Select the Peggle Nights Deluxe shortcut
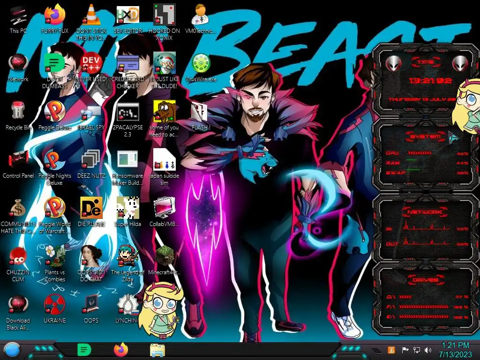The image size is (480, 360). click(55, 167)
